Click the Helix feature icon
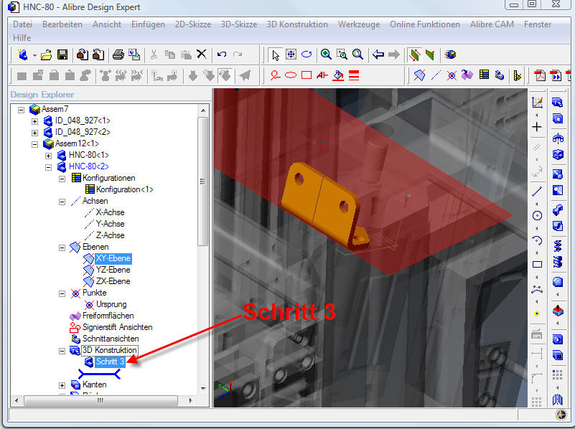575x429 pixels. coord(558,246)
